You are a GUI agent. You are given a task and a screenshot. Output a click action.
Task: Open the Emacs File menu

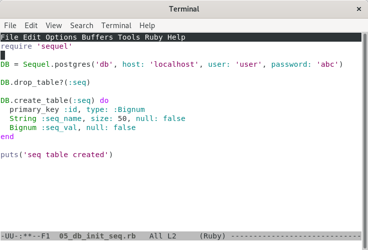[10, 37]
